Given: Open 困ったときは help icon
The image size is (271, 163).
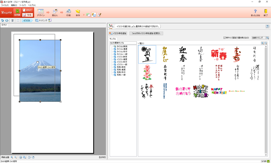Looking at the screenshot, I should (x=255, y=13).
